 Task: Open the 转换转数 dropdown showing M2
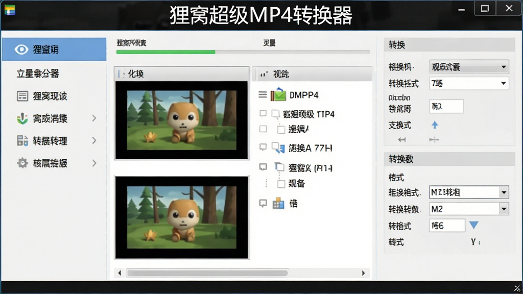469,209
